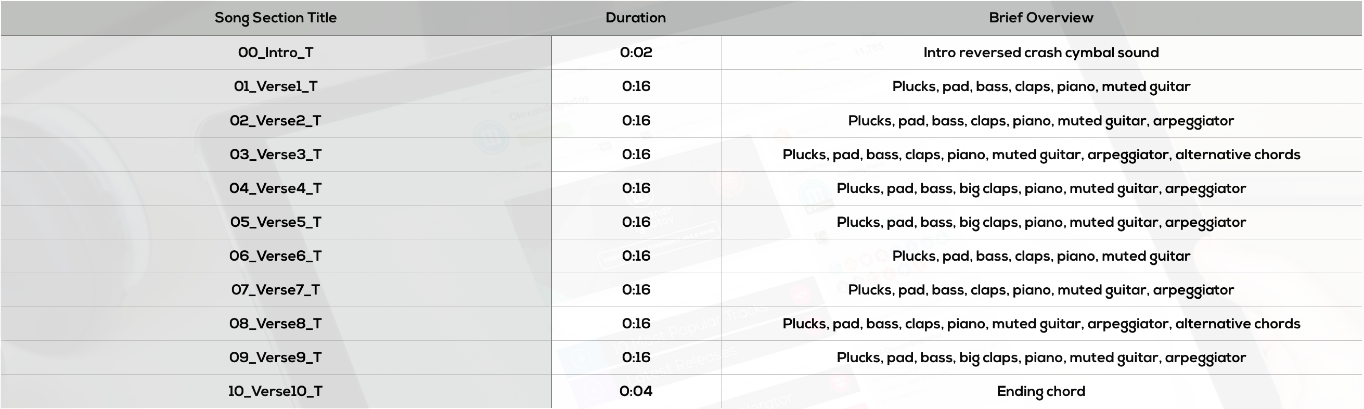Select the 01_Verse1_T section title
Screen dimensions: 1364x409
tap(275, 86)
